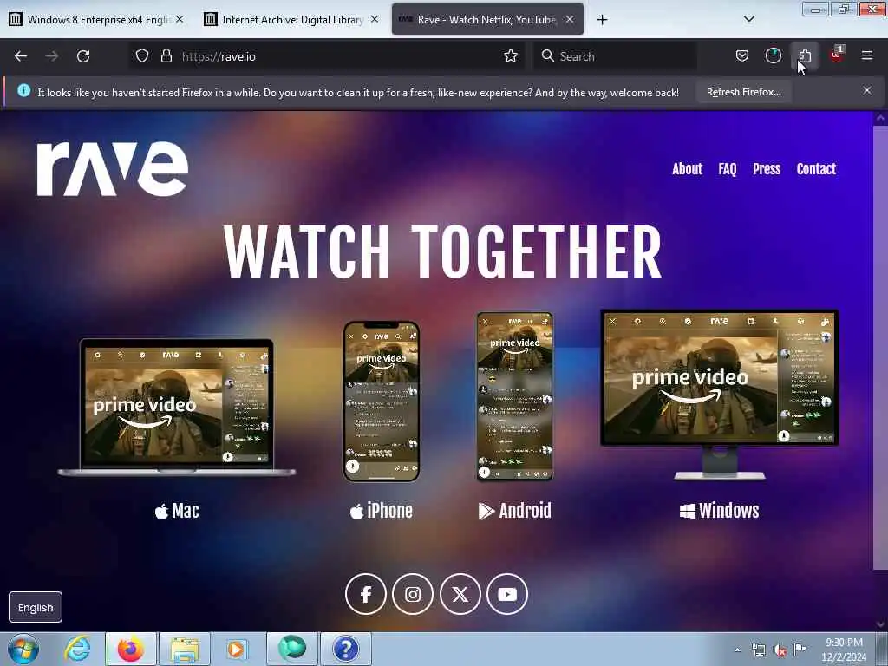Open Rave's Instagram page

[x=413, y=594]
